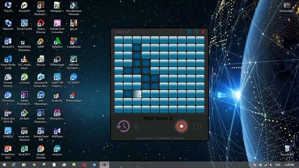The height and width of the screenshot is (168, 299).
Task: Select the PowerISO desktop icon
Action: (24, 7)
